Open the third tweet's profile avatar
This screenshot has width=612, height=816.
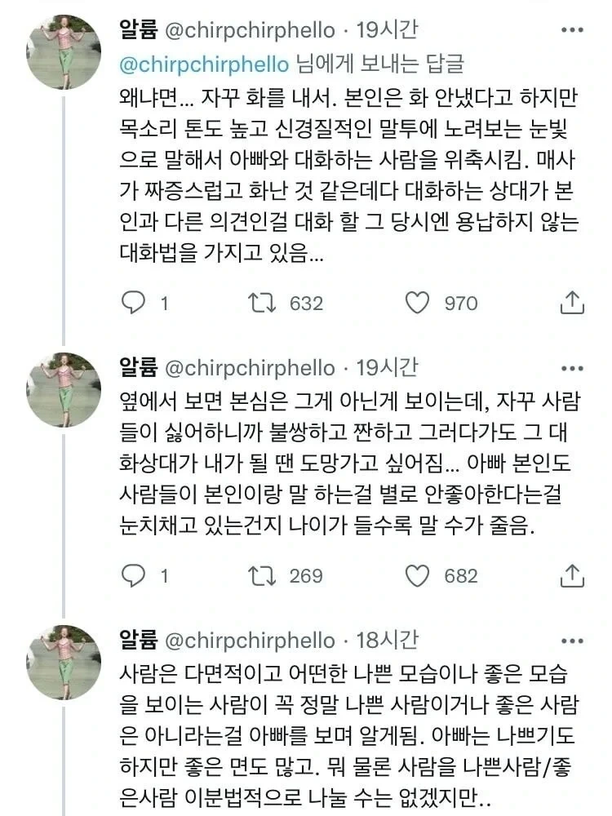[x=64, y=662]
